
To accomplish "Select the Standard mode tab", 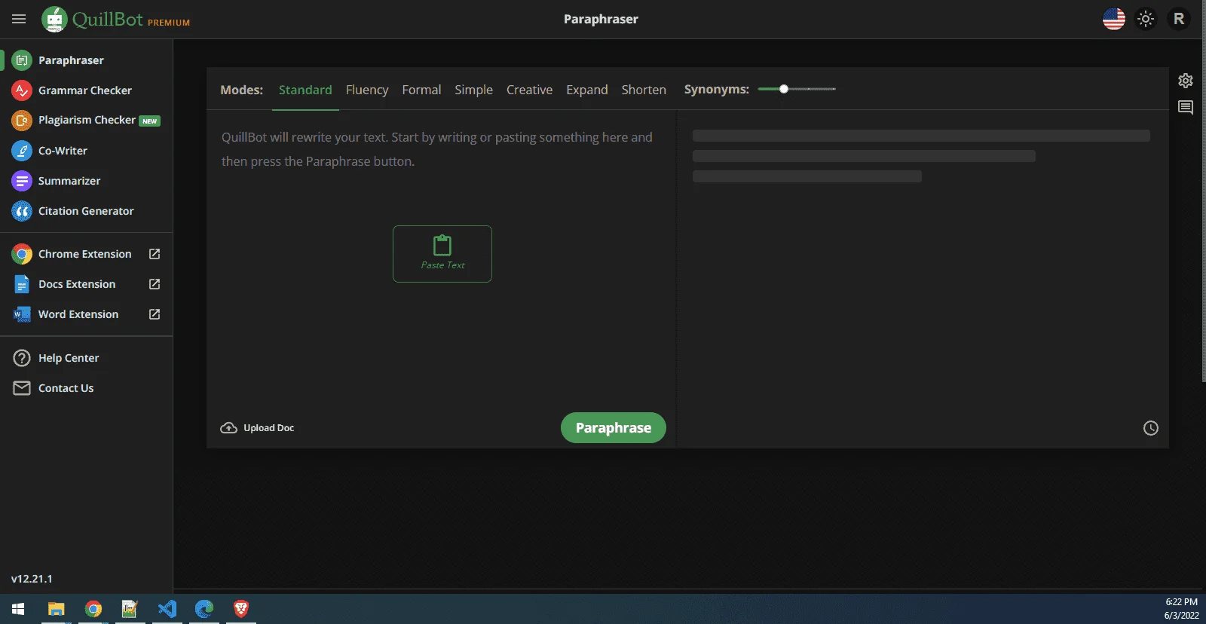I will 305,90.
